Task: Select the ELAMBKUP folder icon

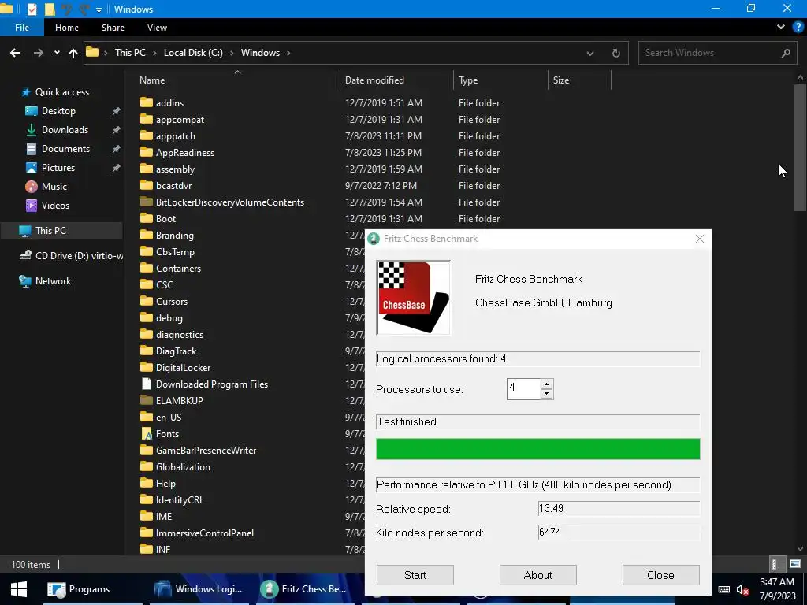Action: coord(147,400)
